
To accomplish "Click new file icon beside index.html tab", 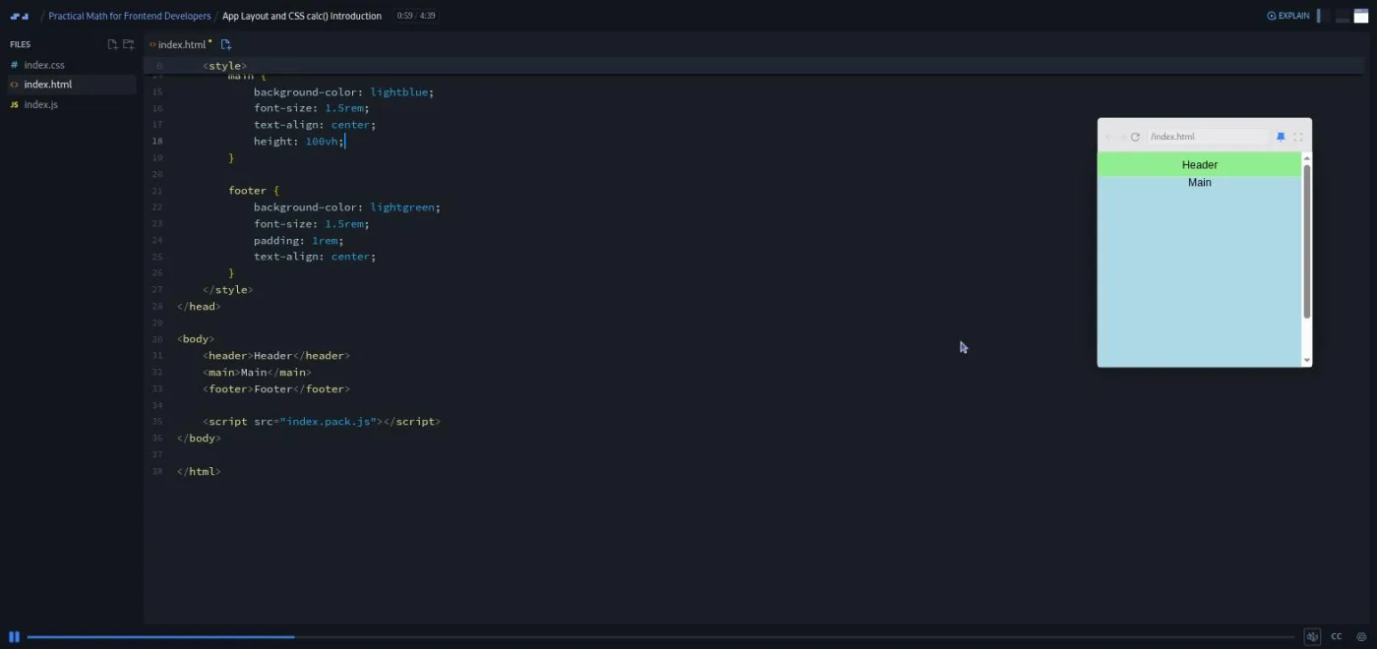I will [x=225, y=44].
